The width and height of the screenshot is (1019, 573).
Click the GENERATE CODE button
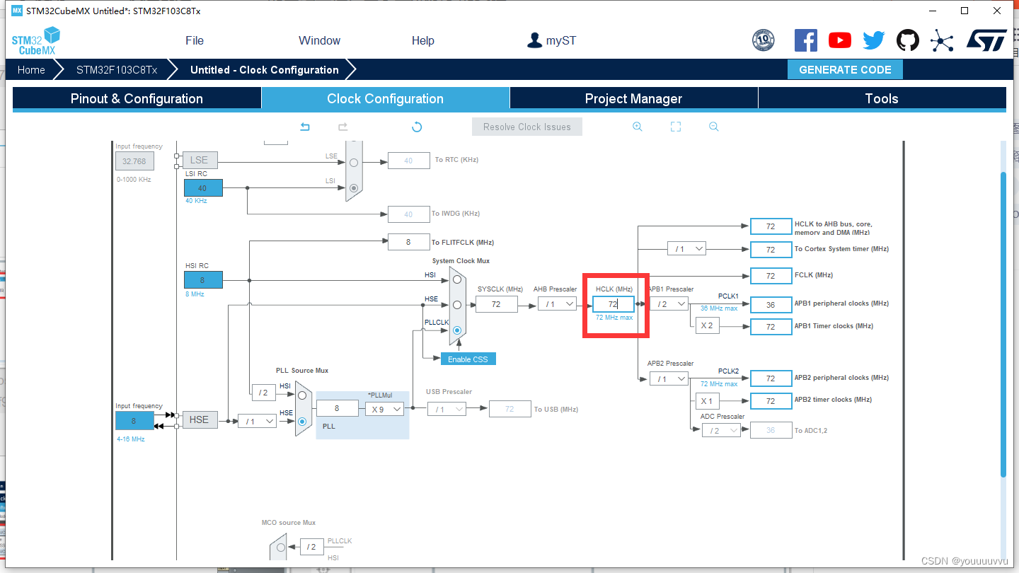845,69
